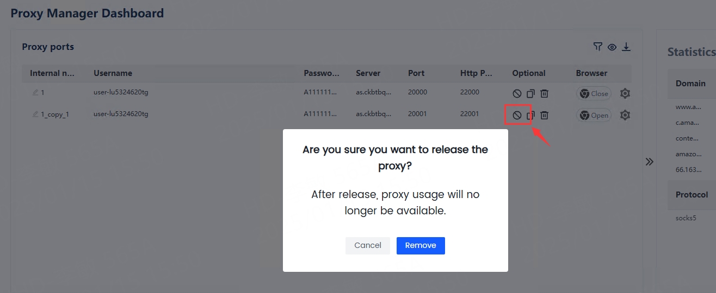Click edit pencil next to 1_copy_1

[35, 114]
